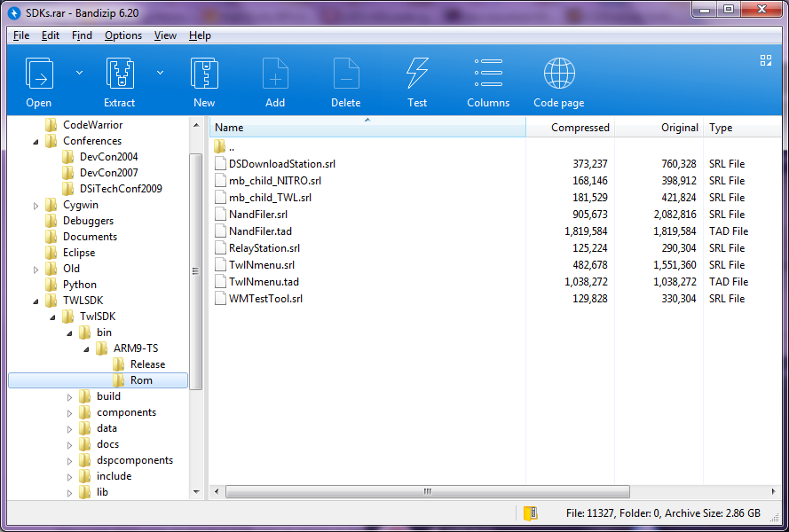Select the mb_child_NITRO.srl file

(275, 181)
